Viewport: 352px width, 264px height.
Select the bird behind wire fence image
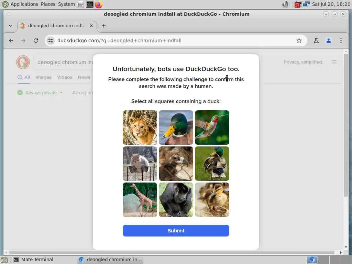pos(176,164)
